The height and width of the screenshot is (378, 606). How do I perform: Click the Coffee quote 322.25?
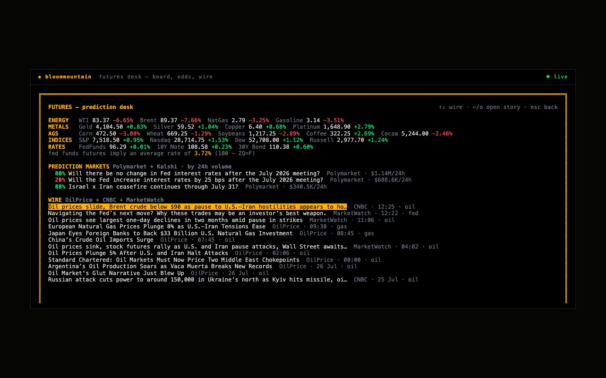(x=340, y=134)
